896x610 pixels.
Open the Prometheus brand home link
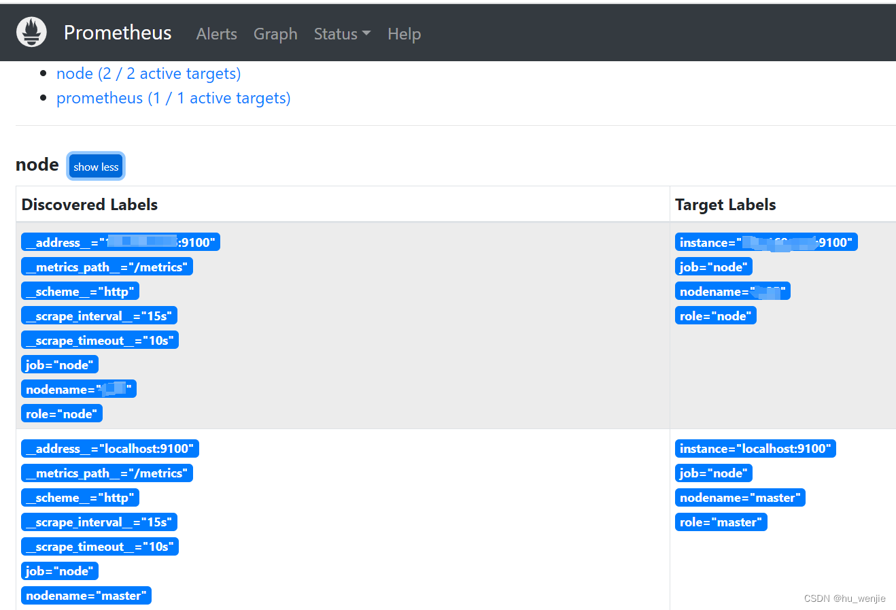118,33
